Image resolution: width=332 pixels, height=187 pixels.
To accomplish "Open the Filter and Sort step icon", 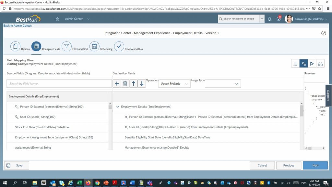I will pyautogui.click(x=66, y=46).
